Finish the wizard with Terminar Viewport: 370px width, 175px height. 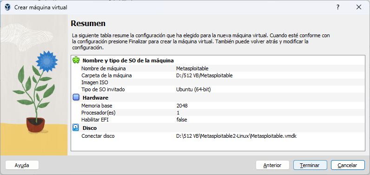[x=310, y=165]
